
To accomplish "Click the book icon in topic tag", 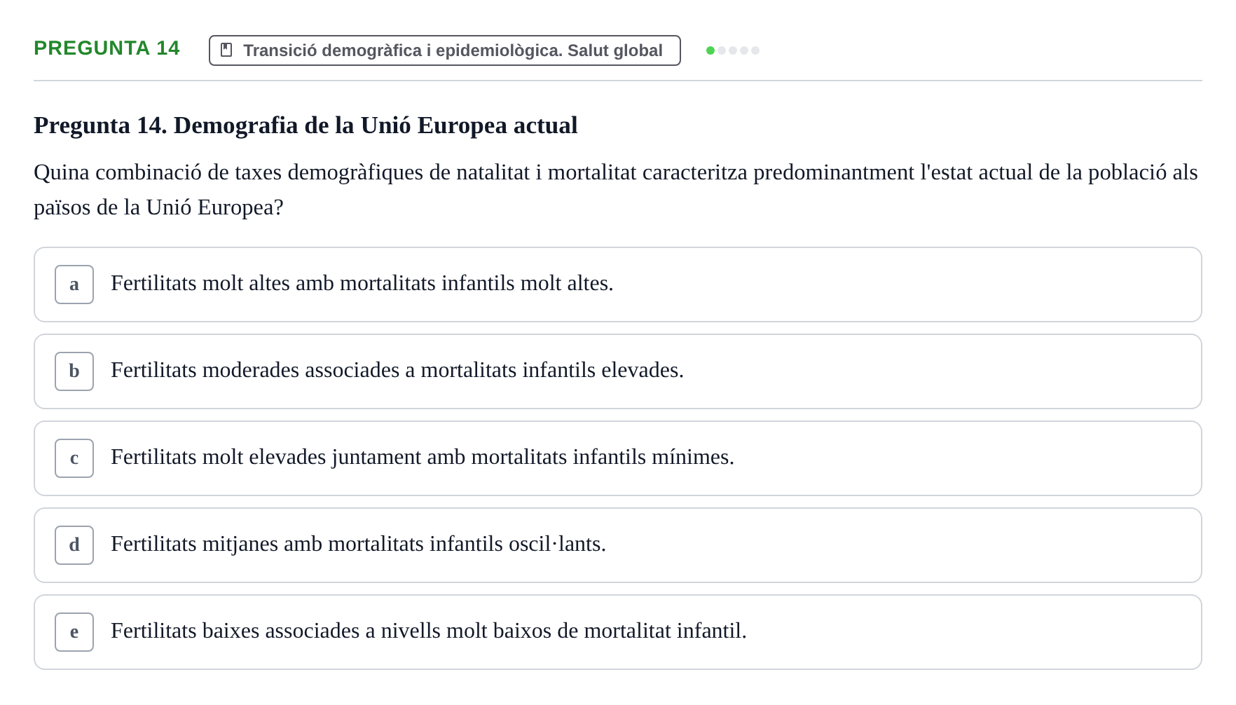I will [226, 50].
